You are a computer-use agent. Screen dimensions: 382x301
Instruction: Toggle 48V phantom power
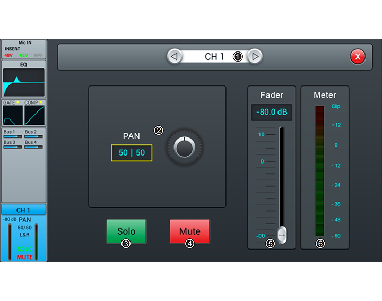tap(8, 55)
